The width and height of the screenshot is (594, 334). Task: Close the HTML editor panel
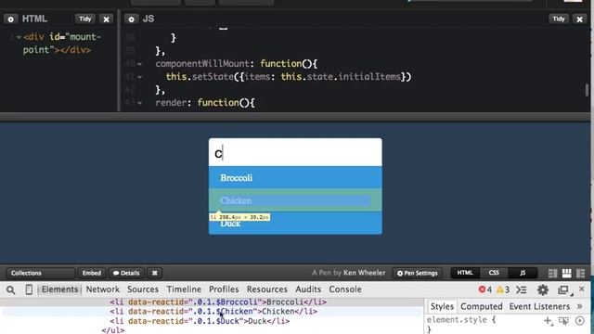(x=107, y=19)
